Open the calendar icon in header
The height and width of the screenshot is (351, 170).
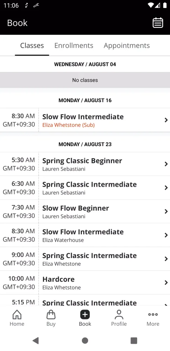tap(158, 23)
